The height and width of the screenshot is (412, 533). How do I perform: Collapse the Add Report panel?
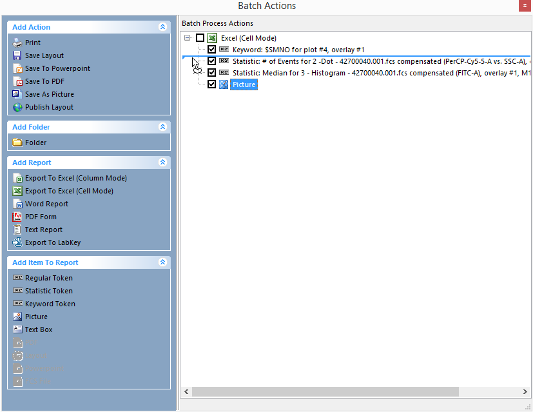(162, 162)
